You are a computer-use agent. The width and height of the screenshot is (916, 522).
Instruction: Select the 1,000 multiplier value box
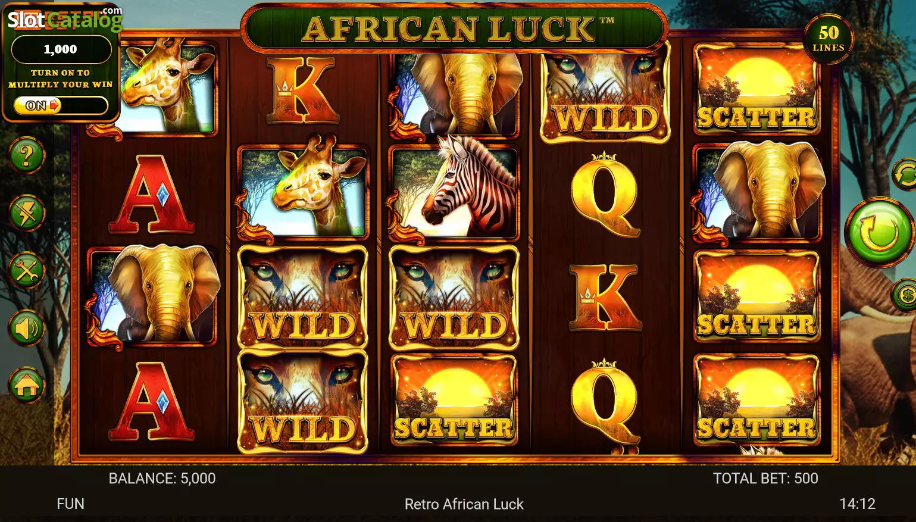click(x=61, y=49)
